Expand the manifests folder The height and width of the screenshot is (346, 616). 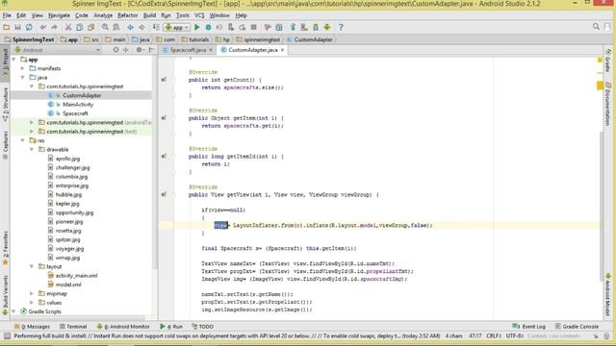point(23,68)
